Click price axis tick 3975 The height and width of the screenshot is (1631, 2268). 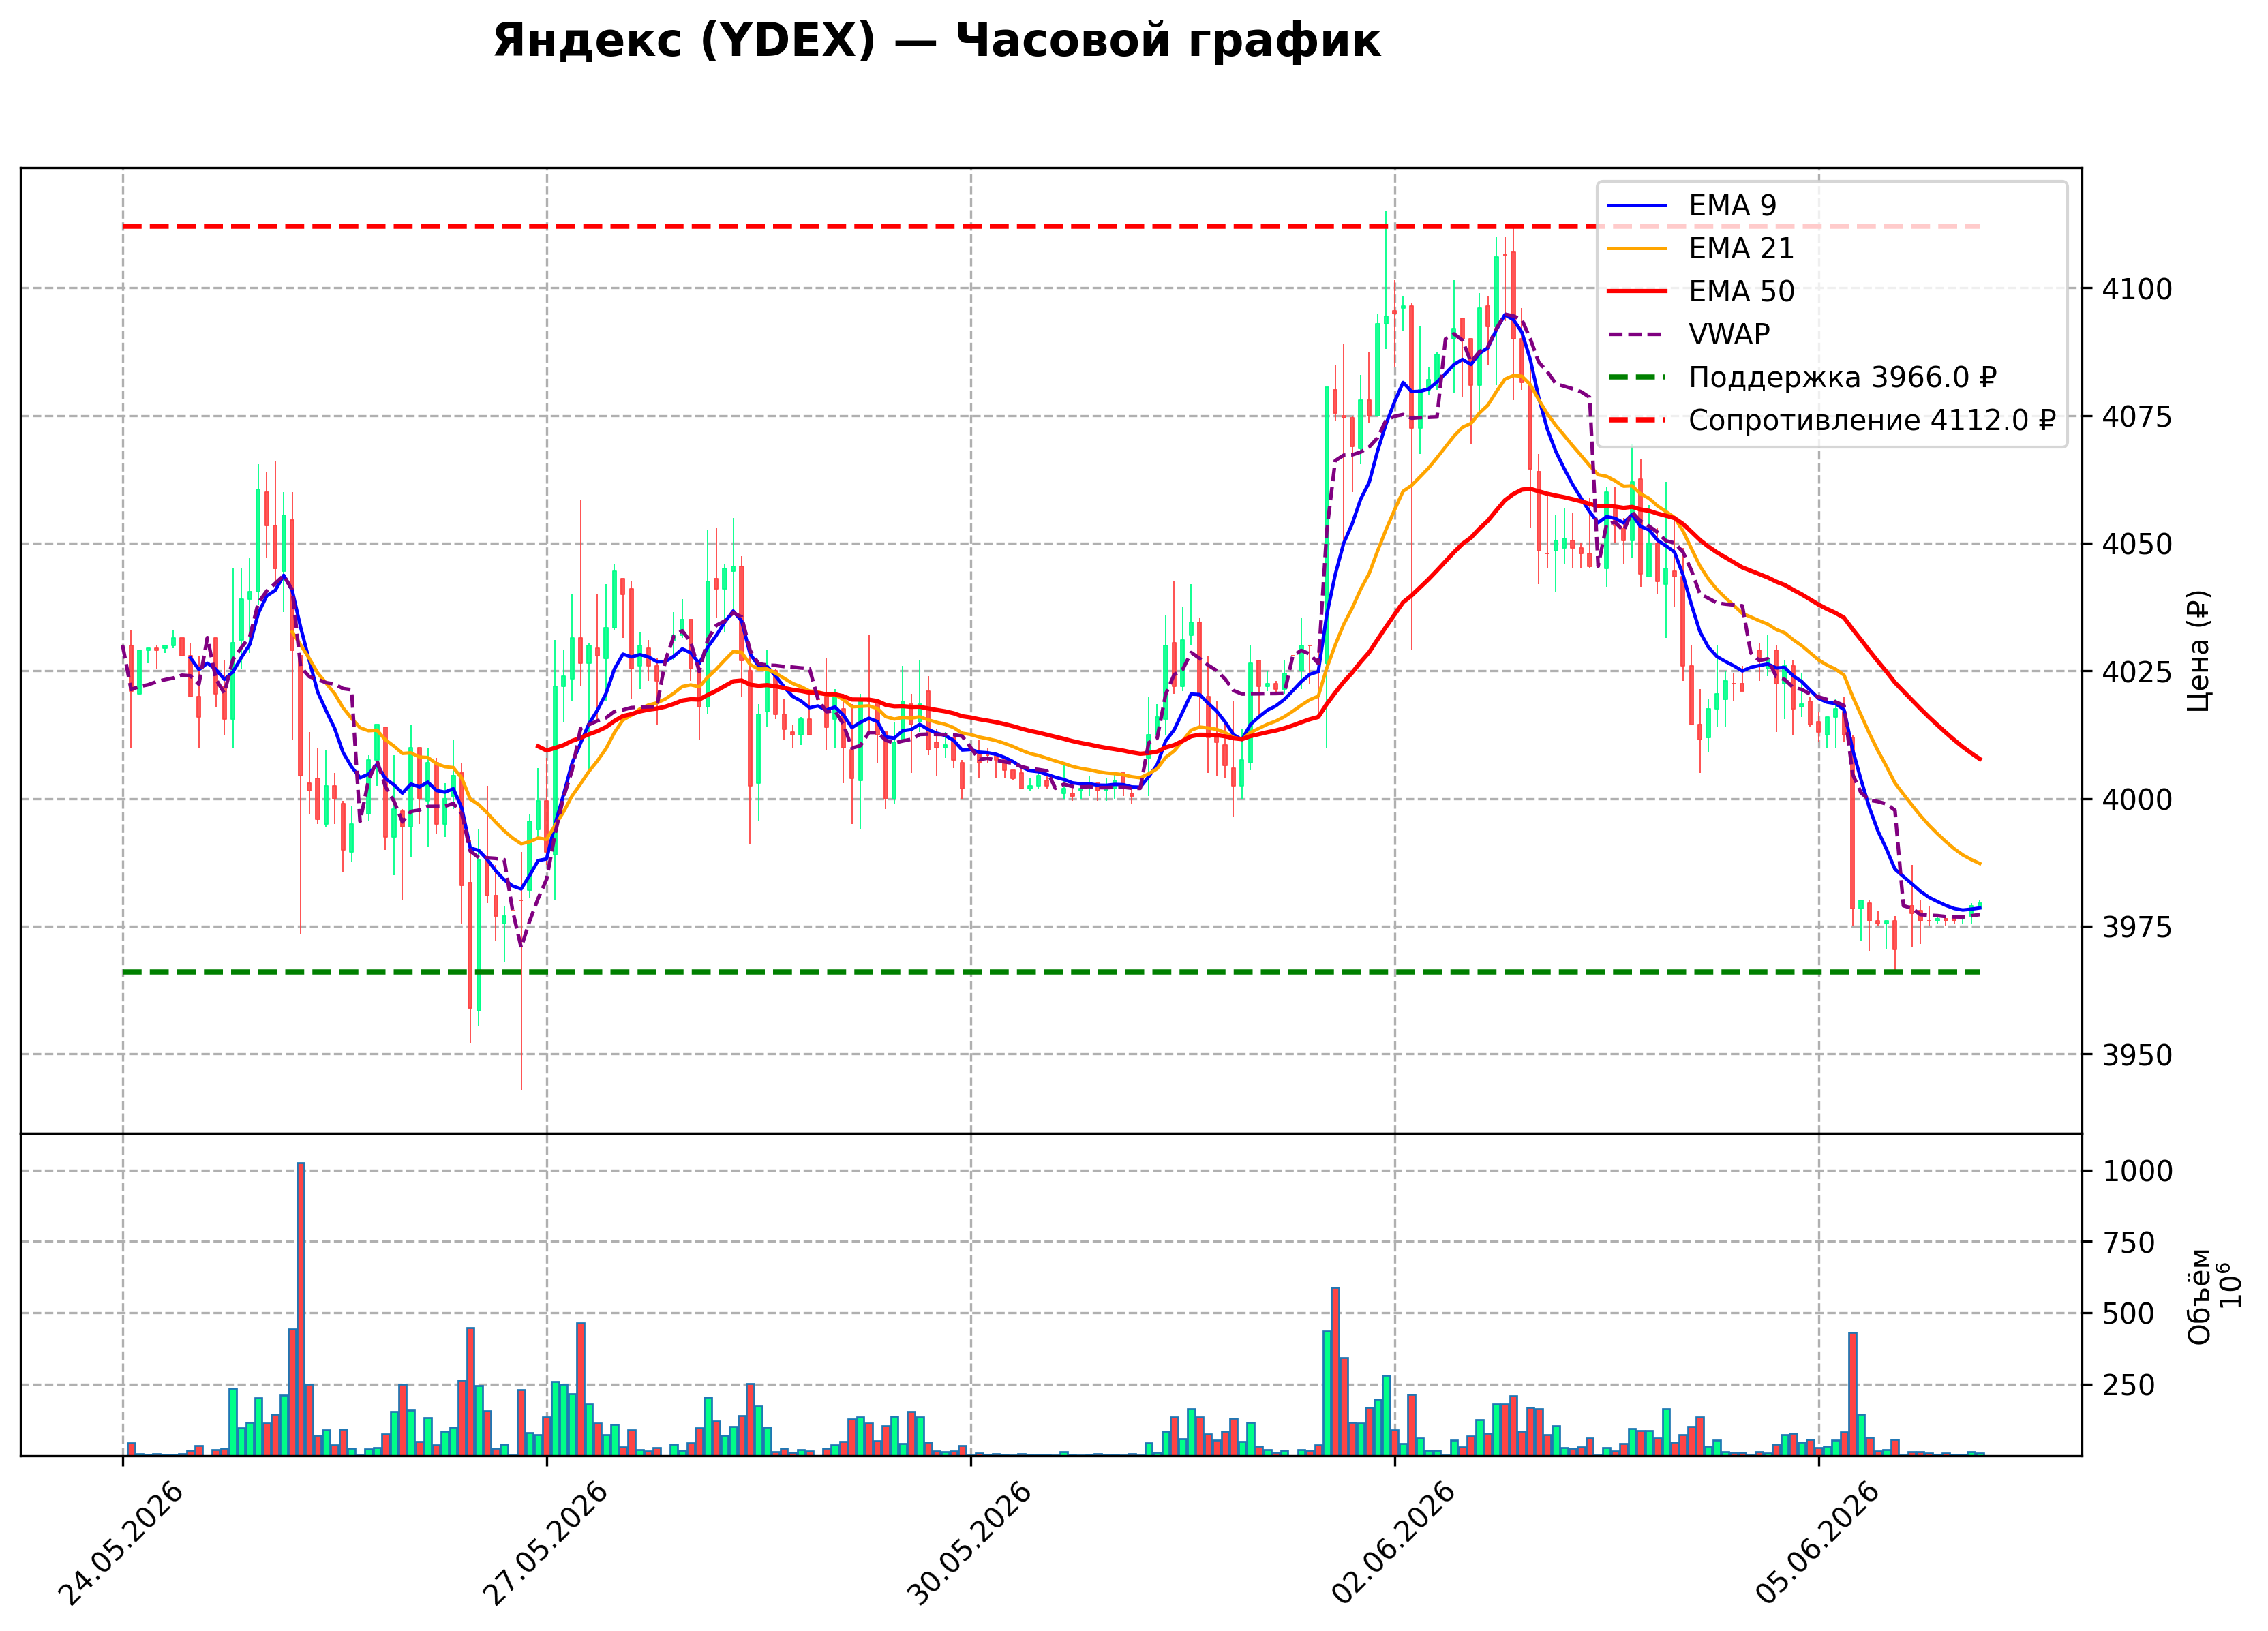[x=2137, y=927]
